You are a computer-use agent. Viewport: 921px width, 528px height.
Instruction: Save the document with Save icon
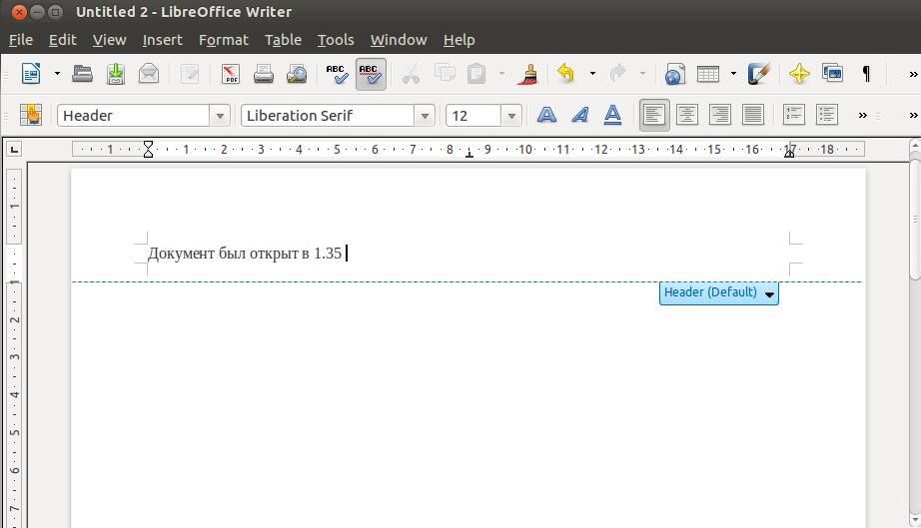coord(116,74)
